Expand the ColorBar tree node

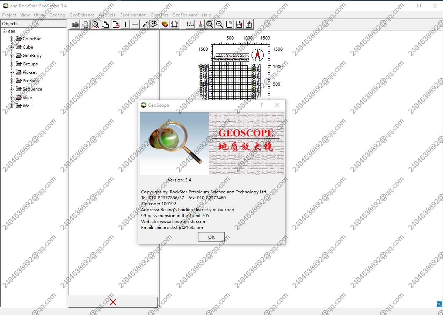[x=12, y=39]
